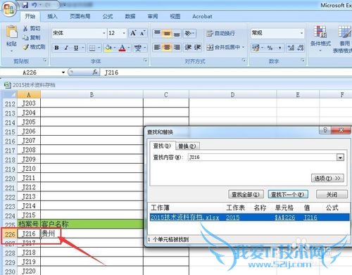The height and width of the screenshot is (275, 352).
Task: Increase decimal places
Action: (x=291, y=48)
